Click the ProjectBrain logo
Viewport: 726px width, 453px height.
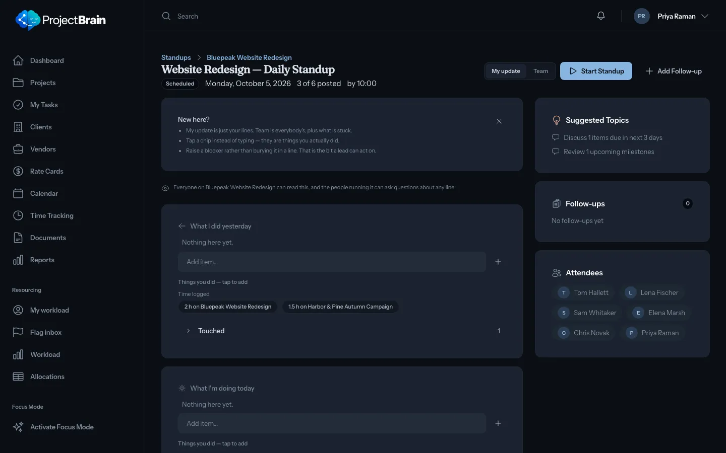coord(60,20)
